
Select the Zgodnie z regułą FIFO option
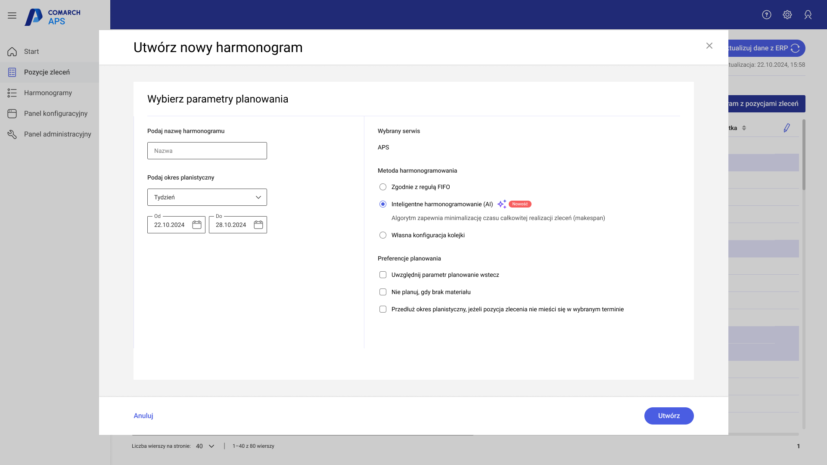click(x=383, y=187)
